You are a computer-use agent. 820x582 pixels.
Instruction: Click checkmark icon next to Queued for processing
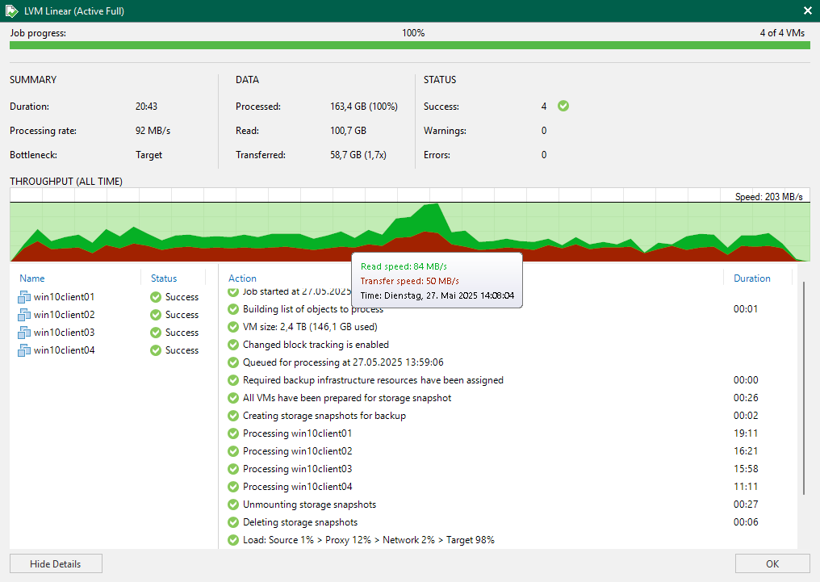233,362
